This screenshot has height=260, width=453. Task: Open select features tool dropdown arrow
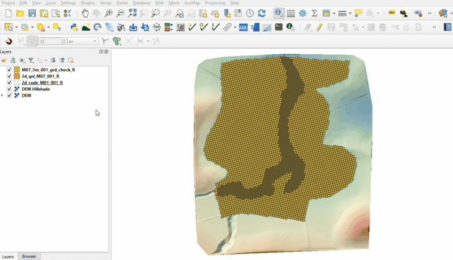16,27
